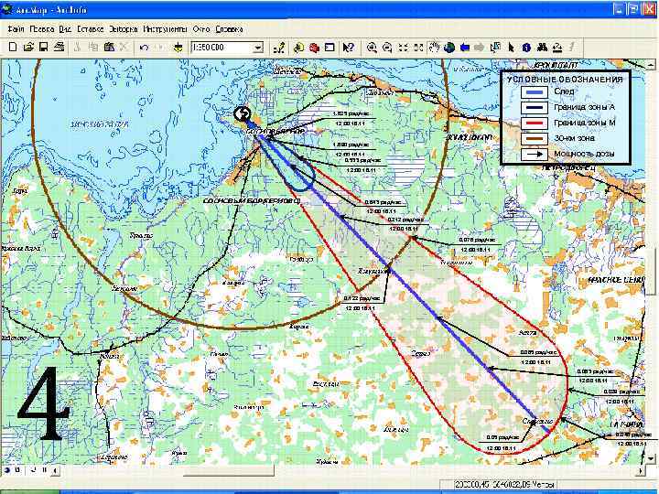Open the Окно menu
The height and width of the screenshot is (494, 659).
(x=200, y=29)
